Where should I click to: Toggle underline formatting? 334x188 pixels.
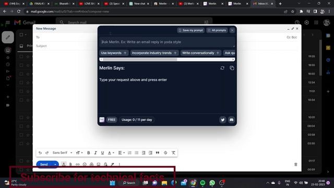(102, 153)
